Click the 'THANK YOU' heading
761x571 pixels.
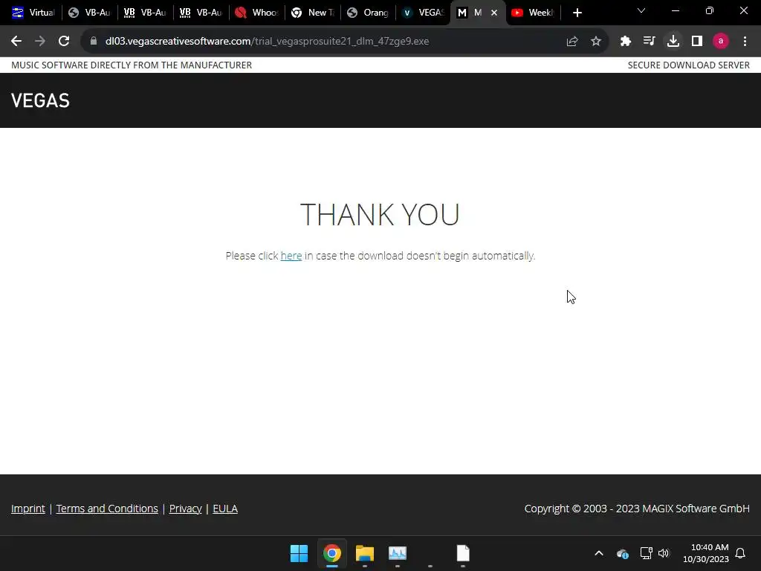tap(380, 215)
